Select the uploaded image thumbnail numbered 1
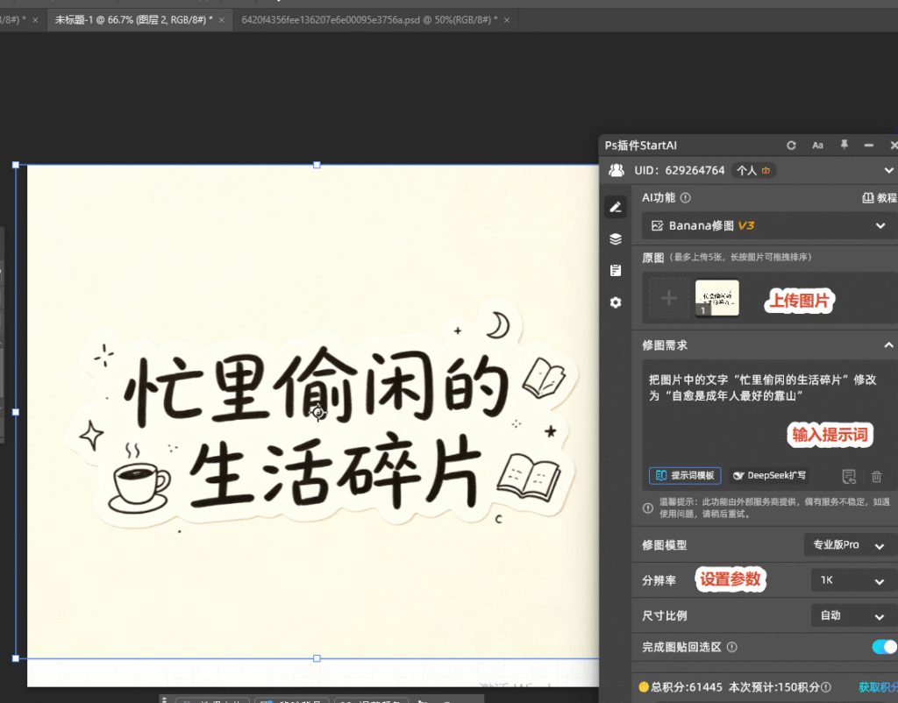The image size is (898, 703). point(717,298)
